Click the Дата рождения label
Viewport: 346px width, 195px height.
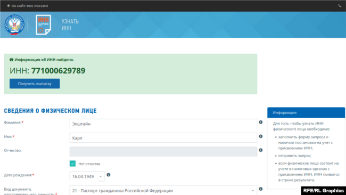[x=19, y=175]
